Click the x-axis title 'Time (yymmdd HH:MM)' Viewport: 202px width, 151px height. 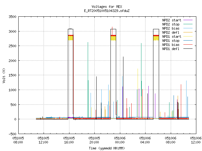[107, 148]
